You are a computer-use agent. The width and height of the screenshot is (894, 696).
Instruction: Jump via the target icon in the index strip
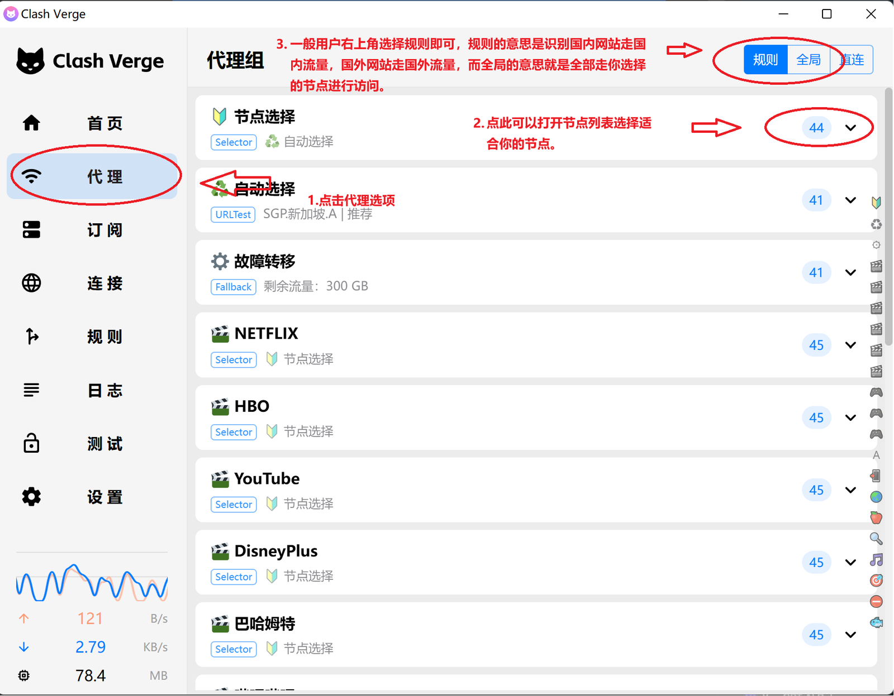pos(876,580)
